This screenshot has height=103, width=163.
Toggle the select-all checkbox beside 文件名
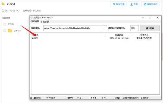pyautogui.click(x=5, y=24)
